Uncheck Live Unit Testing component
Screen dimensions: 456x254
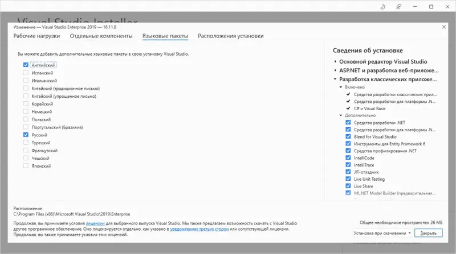coord(348,179)
